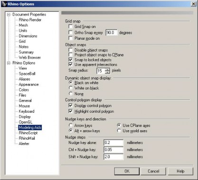This screenshot has height=180, width=198.
Task: Select Notes in the tree
Action: [x=24, y=47]
